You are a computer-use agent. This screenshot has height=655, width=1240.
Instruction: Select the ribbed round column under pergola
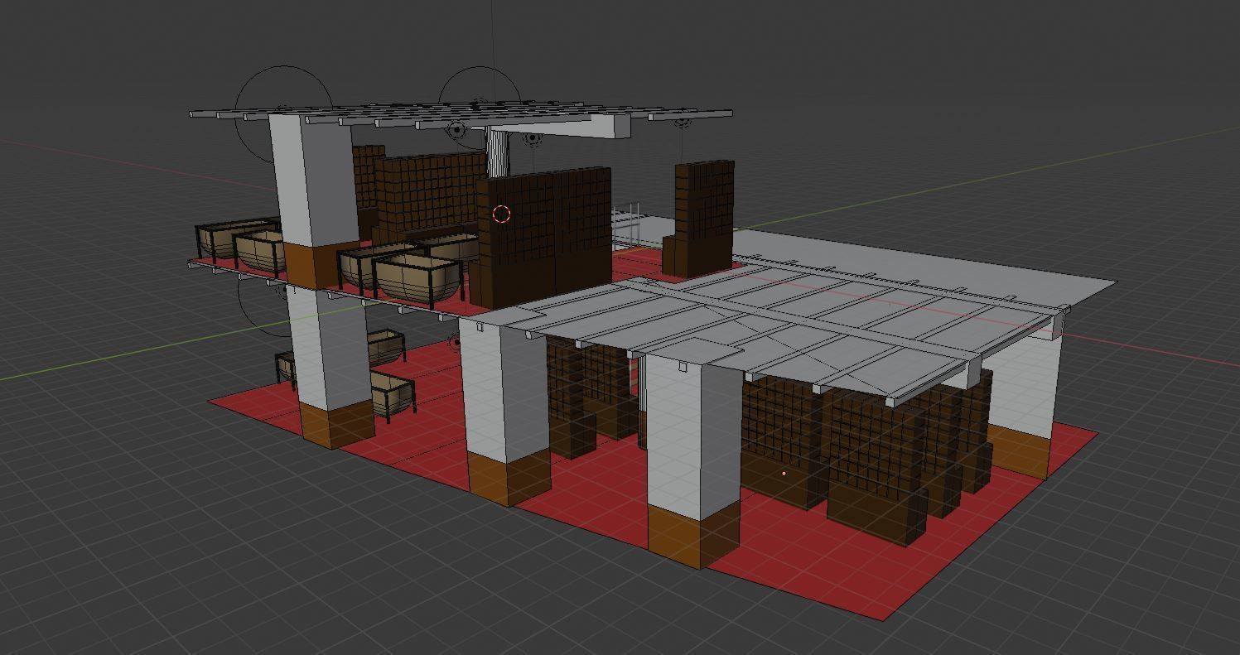497,154
